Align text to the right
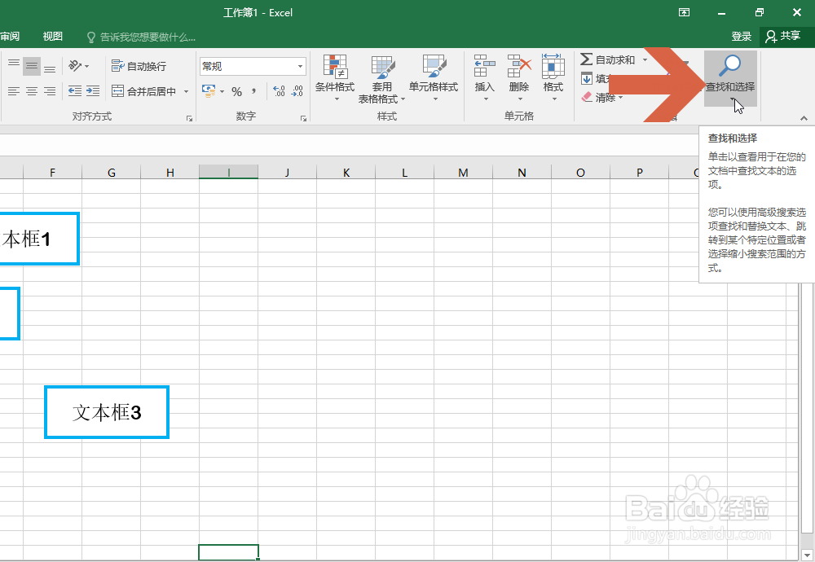 pos(50,91)
